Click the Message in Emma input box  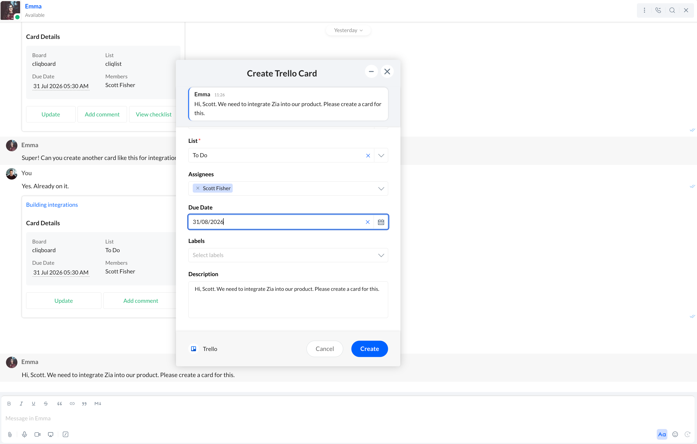(x=347, y=418)
